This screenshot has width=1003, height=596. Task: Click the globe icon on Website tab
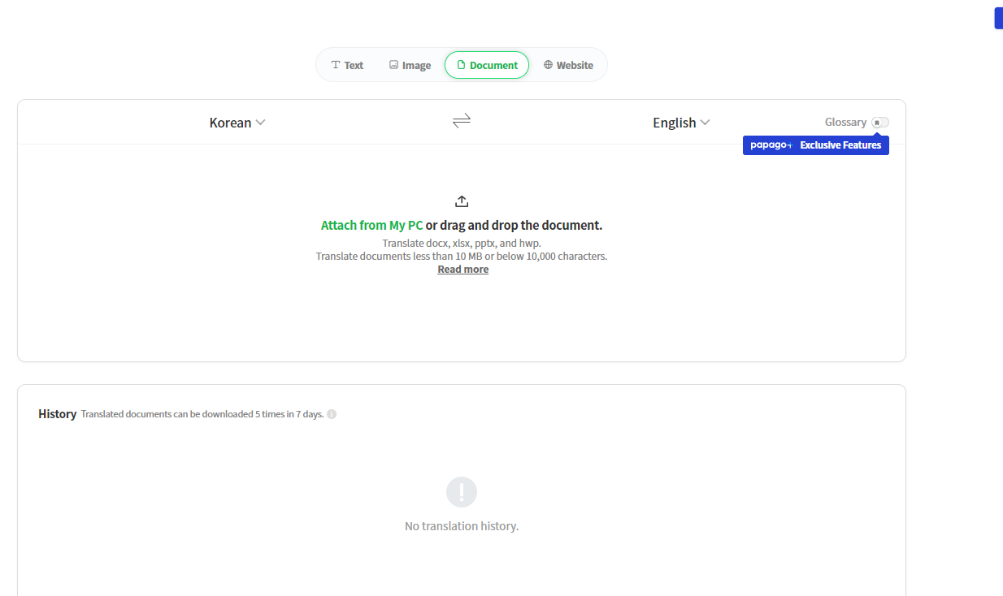(x=549, y=65)
